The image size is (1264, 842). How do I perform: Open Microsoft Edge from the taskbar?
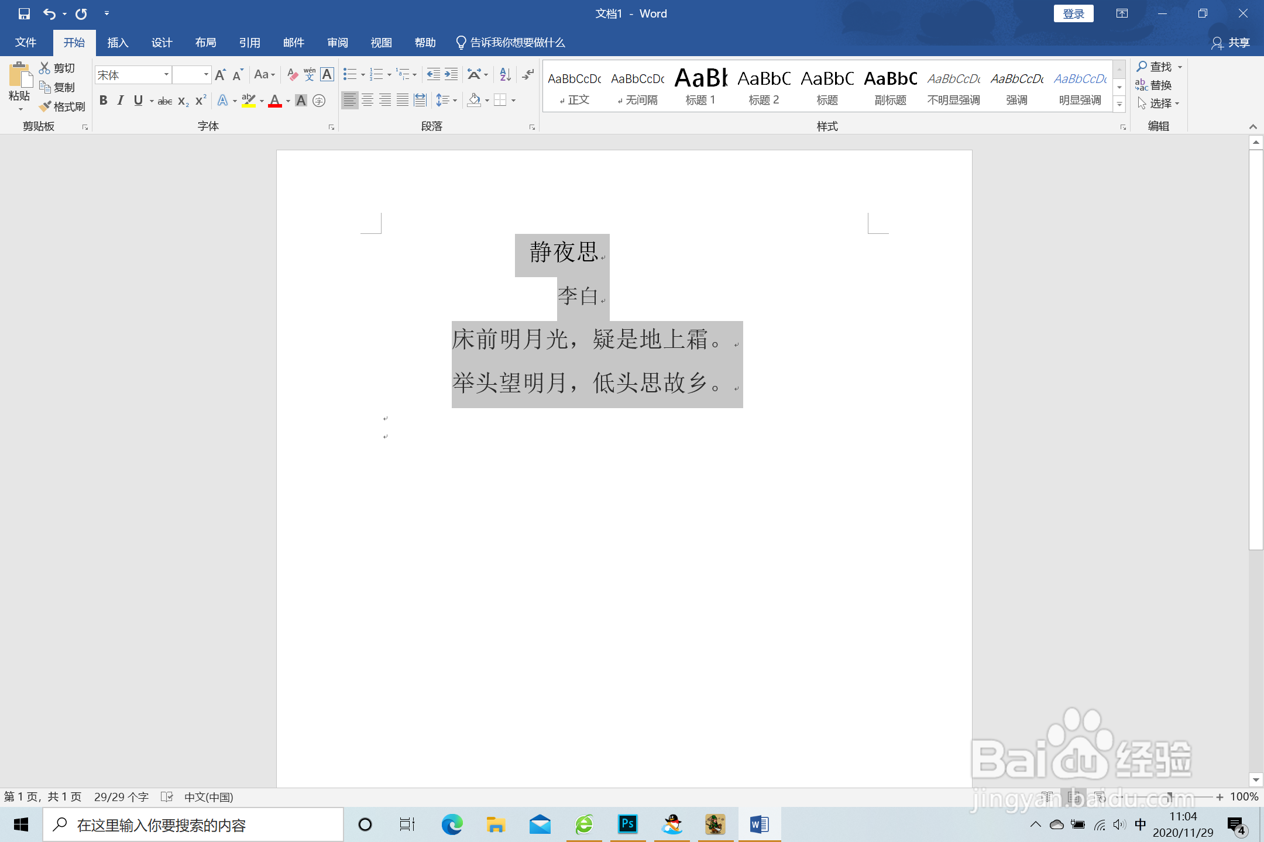452,824
